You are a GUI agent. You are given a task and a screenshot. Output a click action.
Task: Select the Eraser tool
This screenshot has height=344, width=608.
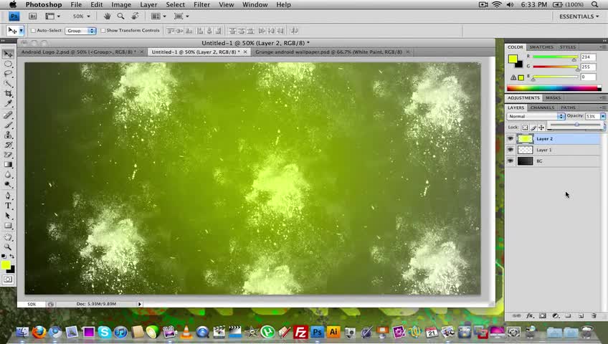8,155
